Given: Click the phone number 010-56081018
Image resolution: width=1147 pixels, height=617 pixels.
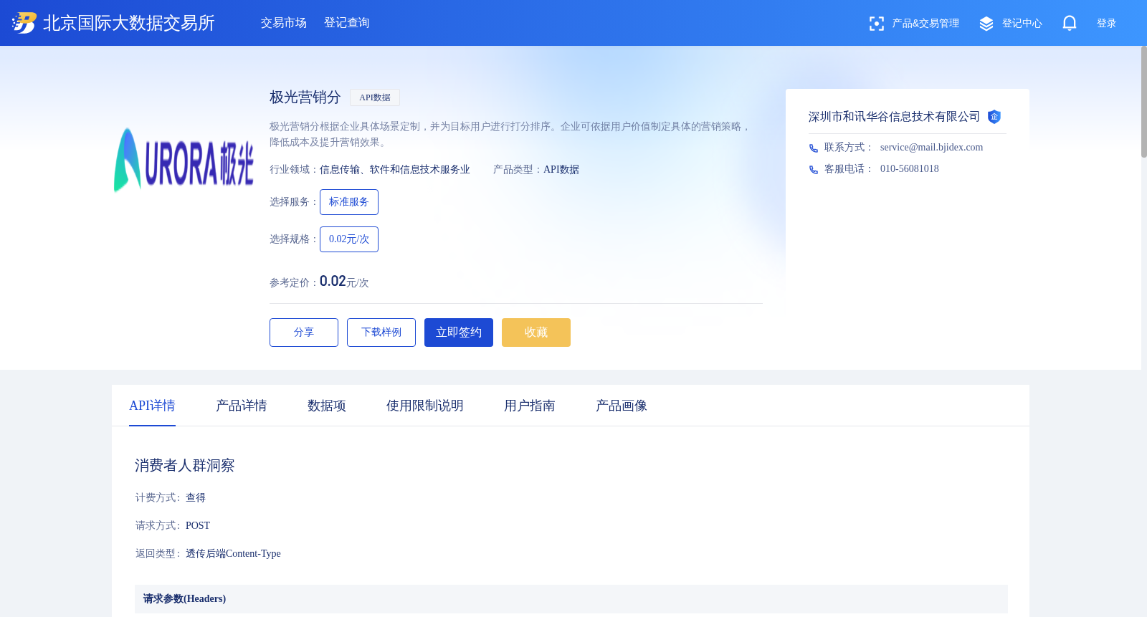Looking at the screenshot, I should click(910, 169).
